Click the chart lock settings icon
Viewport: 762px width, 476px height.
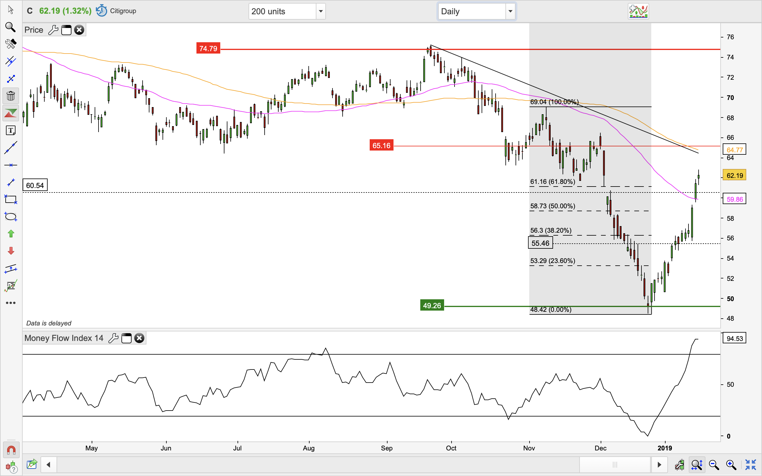[680, 465]
